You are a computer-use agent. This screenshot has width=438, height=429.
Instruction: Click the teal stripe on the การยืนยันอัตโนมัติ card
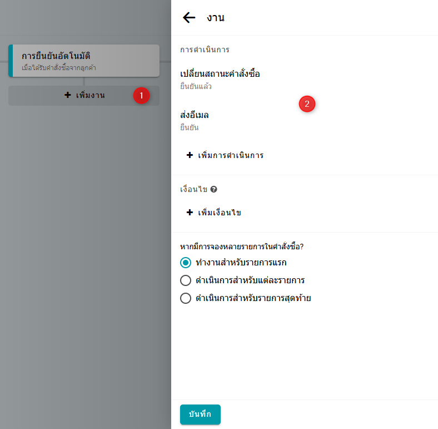click(10, 61)
